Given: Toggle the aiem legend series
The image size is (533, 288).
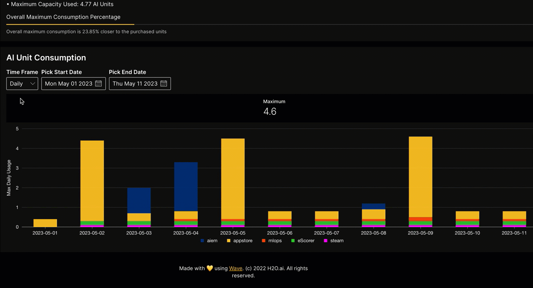Looking at the screenshot, I should (209, 241).
